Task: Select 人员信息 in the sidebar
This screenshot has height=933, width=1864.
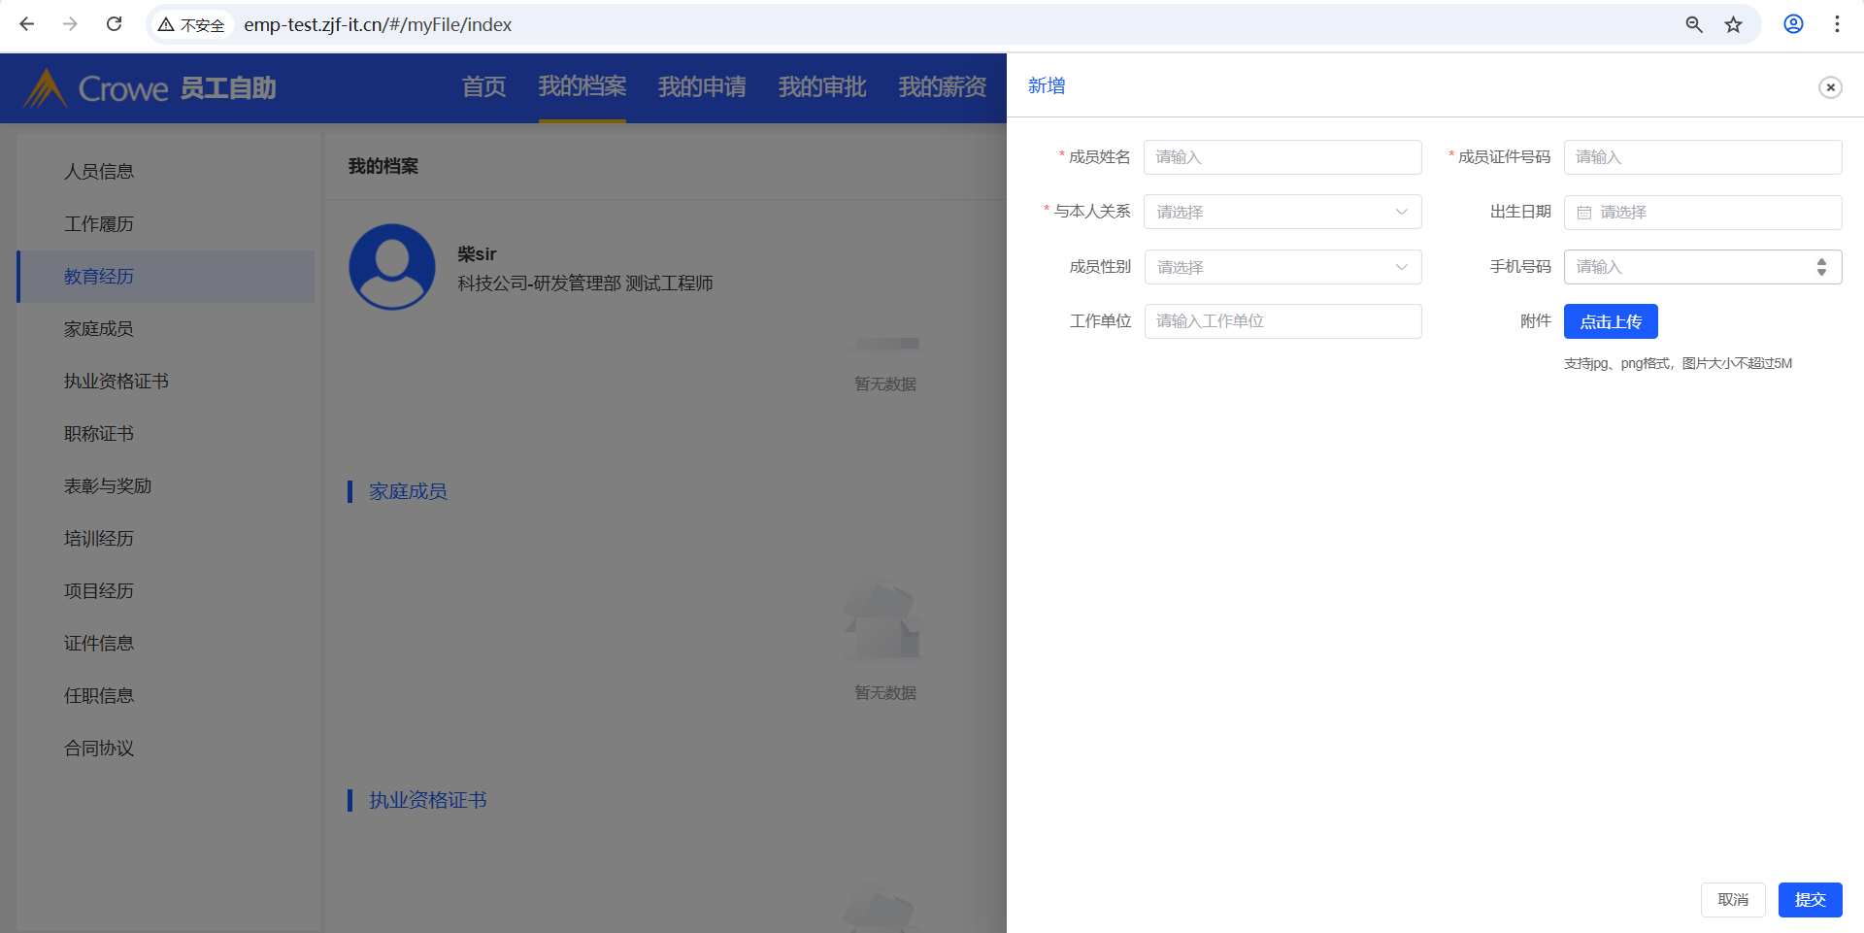Action: pos(166,172)
